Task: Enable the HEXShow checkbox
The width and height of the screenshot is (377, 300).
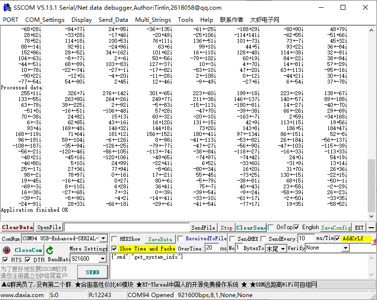Action: (114, 239)
